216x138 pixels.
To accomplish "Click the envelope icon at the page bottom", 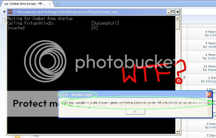I will [x=18, y=137].
